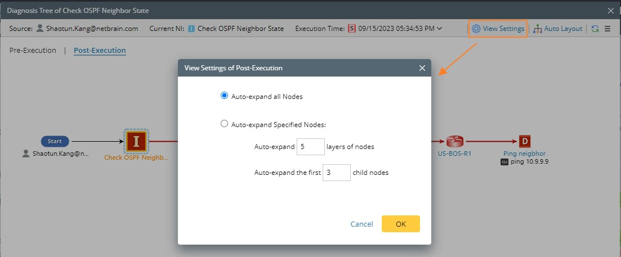Click the Ping neighbor diagnosis node icon
Viewport: 621px width, 257px height.
[x=525, y=141]
